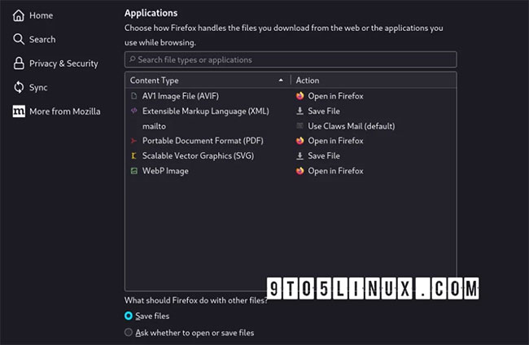Select Ask whether to open or save files

(x=129, y=333)
